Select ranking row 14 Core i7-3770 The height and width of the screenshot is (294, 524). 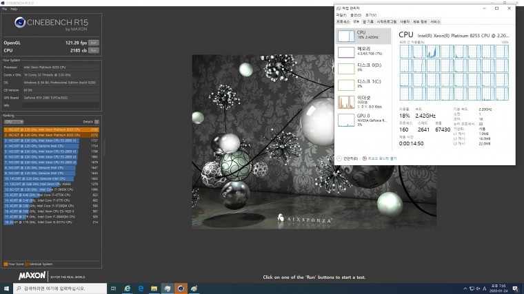52,200
